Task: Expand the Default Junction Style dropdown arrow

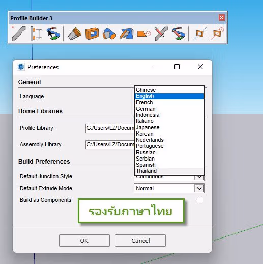Action: pos(199,177)
